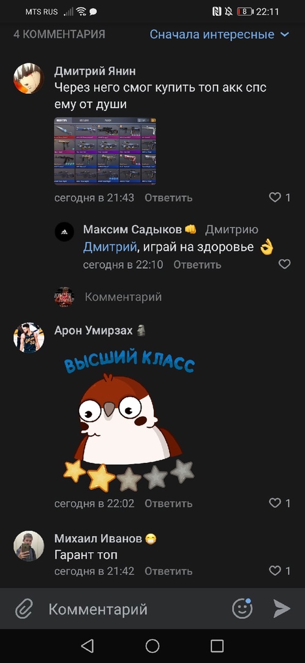Open the emoji sticker picker

[x=243, y=608]
